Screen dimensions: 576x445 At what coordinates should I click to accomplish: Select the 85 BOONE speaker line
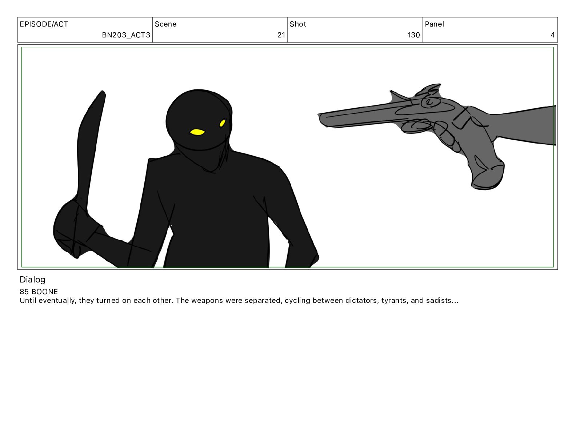(39, 292)
